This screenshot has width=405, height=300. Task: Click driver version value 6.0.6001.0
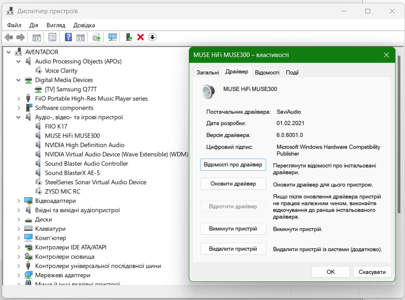tap(290, 135)
